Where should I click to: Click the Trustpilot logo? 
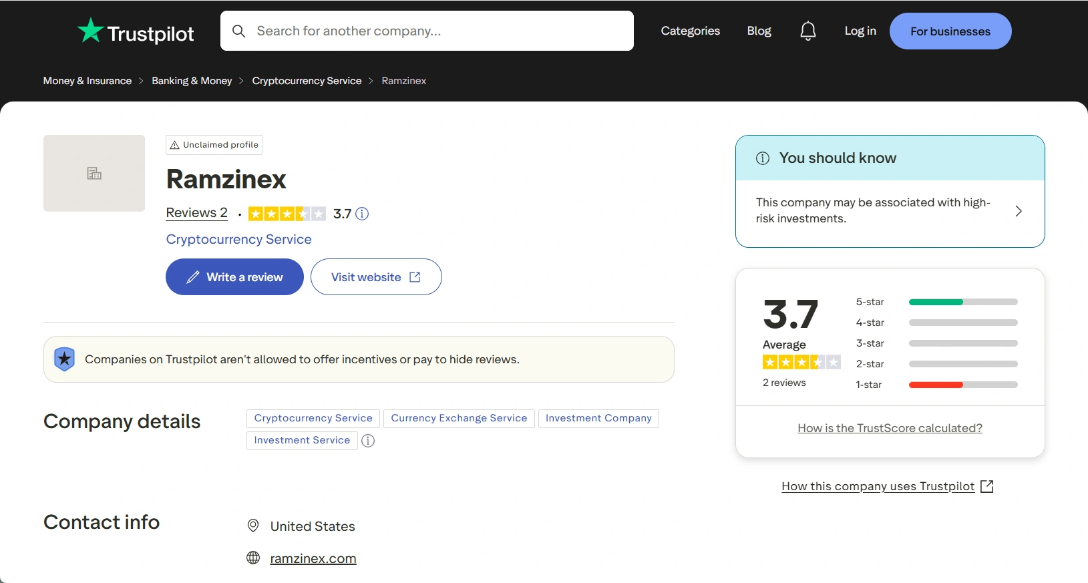click(x=136, y=31)
